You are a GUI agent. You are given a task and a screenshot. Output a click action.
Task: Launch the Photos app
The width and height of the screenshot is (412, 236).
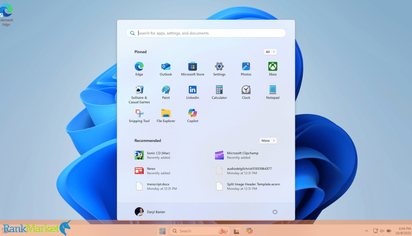click(x=246, y=69)
